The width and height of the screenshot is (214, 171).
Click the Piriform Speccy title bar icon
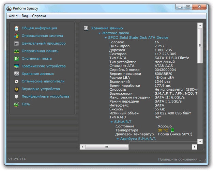[x=9, y=9]
